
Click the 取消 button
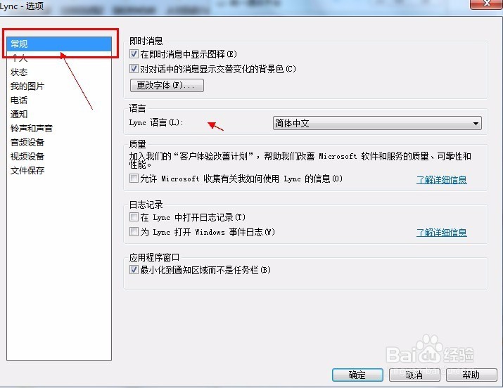[414, 375]
